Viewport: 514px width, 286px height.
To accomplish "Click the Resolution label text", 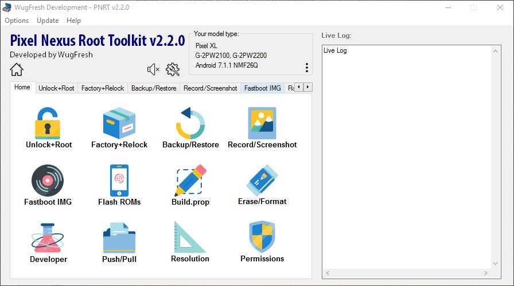I will [x=190, y=259].
